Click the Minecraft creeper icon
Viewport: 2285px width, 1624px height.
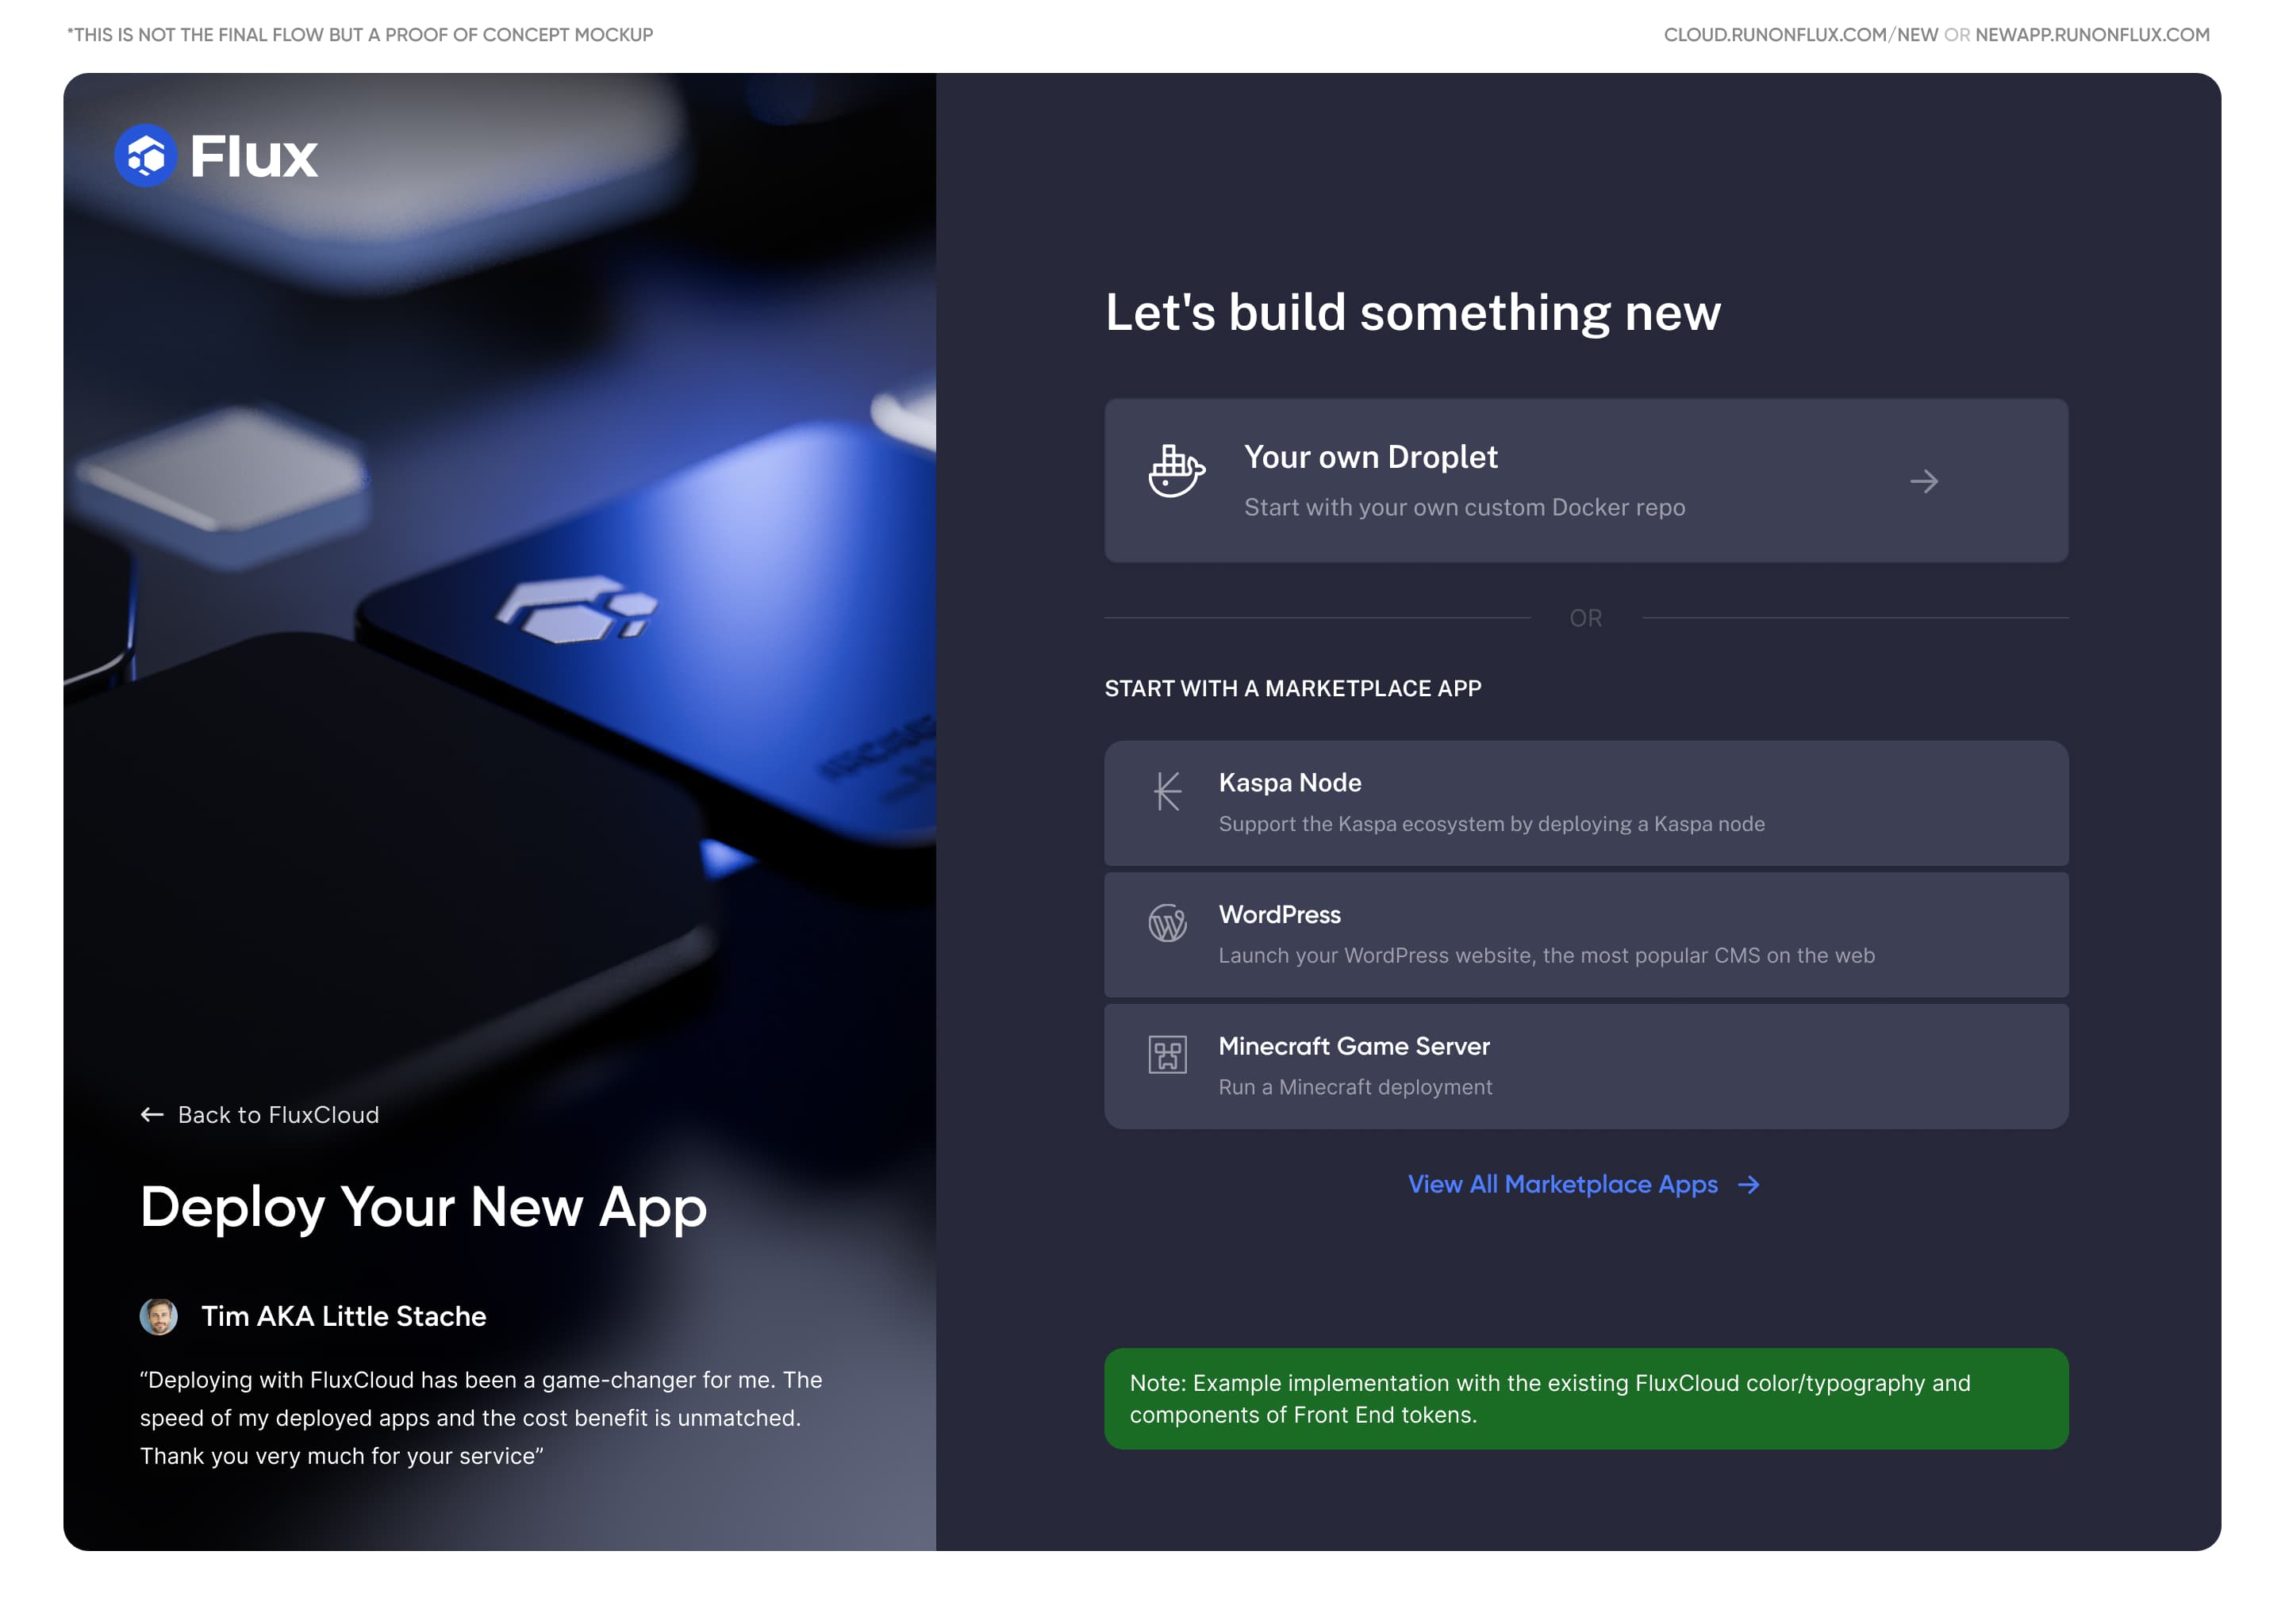pyautogui.click(x=1166, y=1054)
